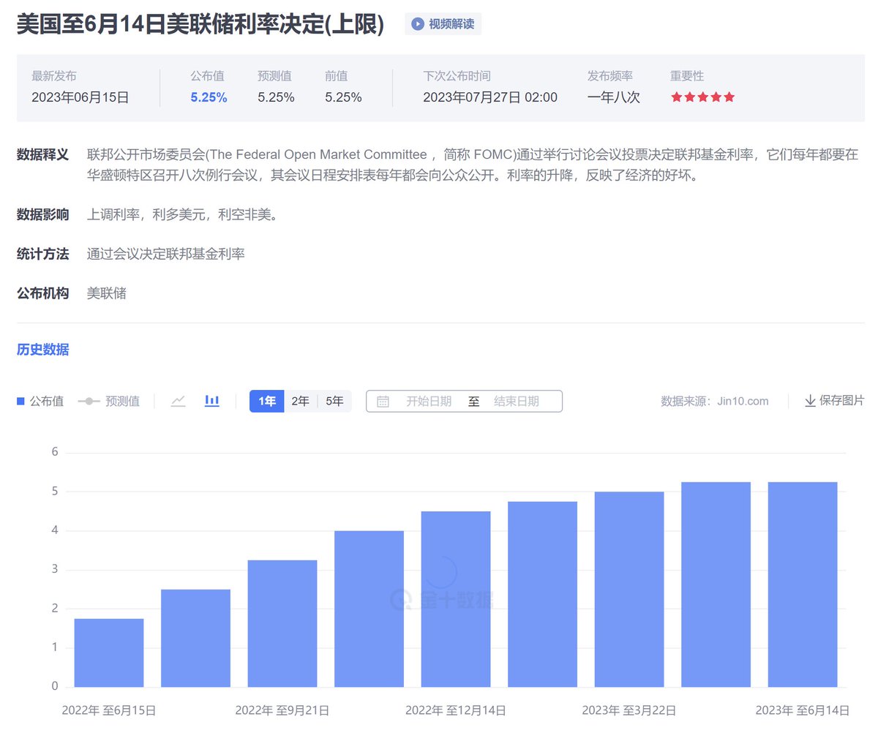Toggle 预测值 legend series

click(x=109, y=401)
